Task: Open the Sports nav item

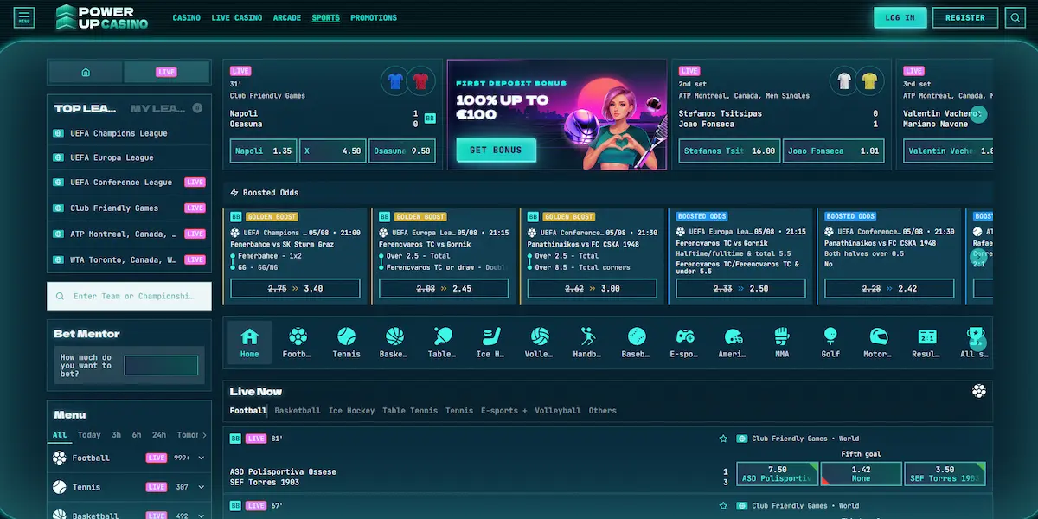Action: 325,18
